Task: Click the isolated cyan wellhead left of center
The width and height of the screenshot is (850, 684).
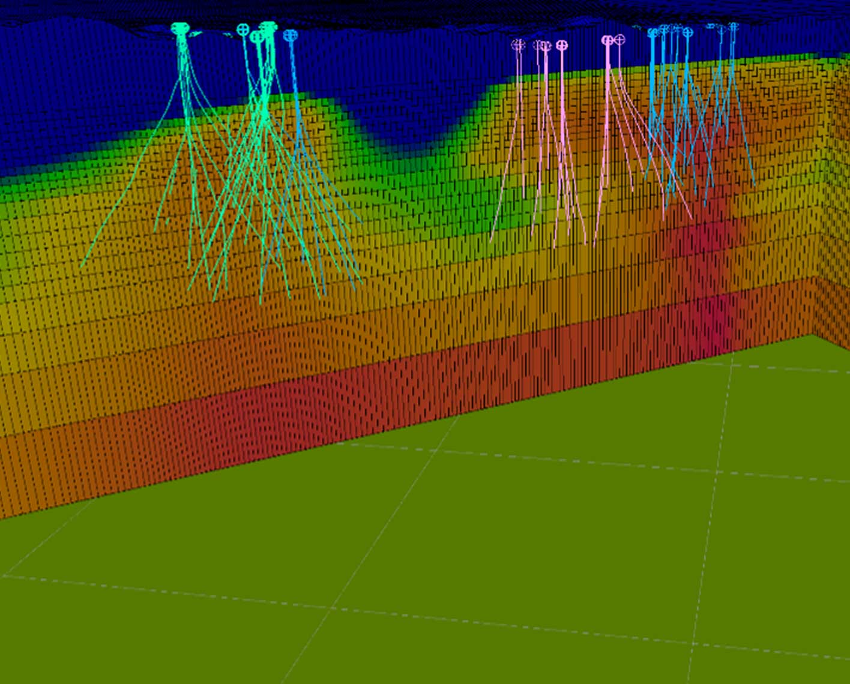Action: pyautogui.click(x=291, y=36)
